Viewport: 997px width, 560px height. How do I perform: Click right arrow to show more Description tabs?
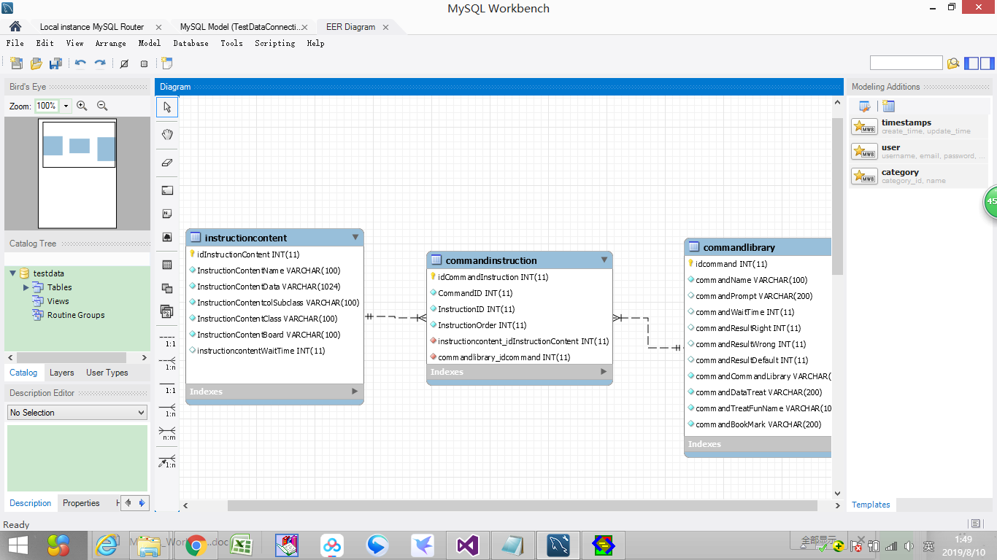point(142,502)
